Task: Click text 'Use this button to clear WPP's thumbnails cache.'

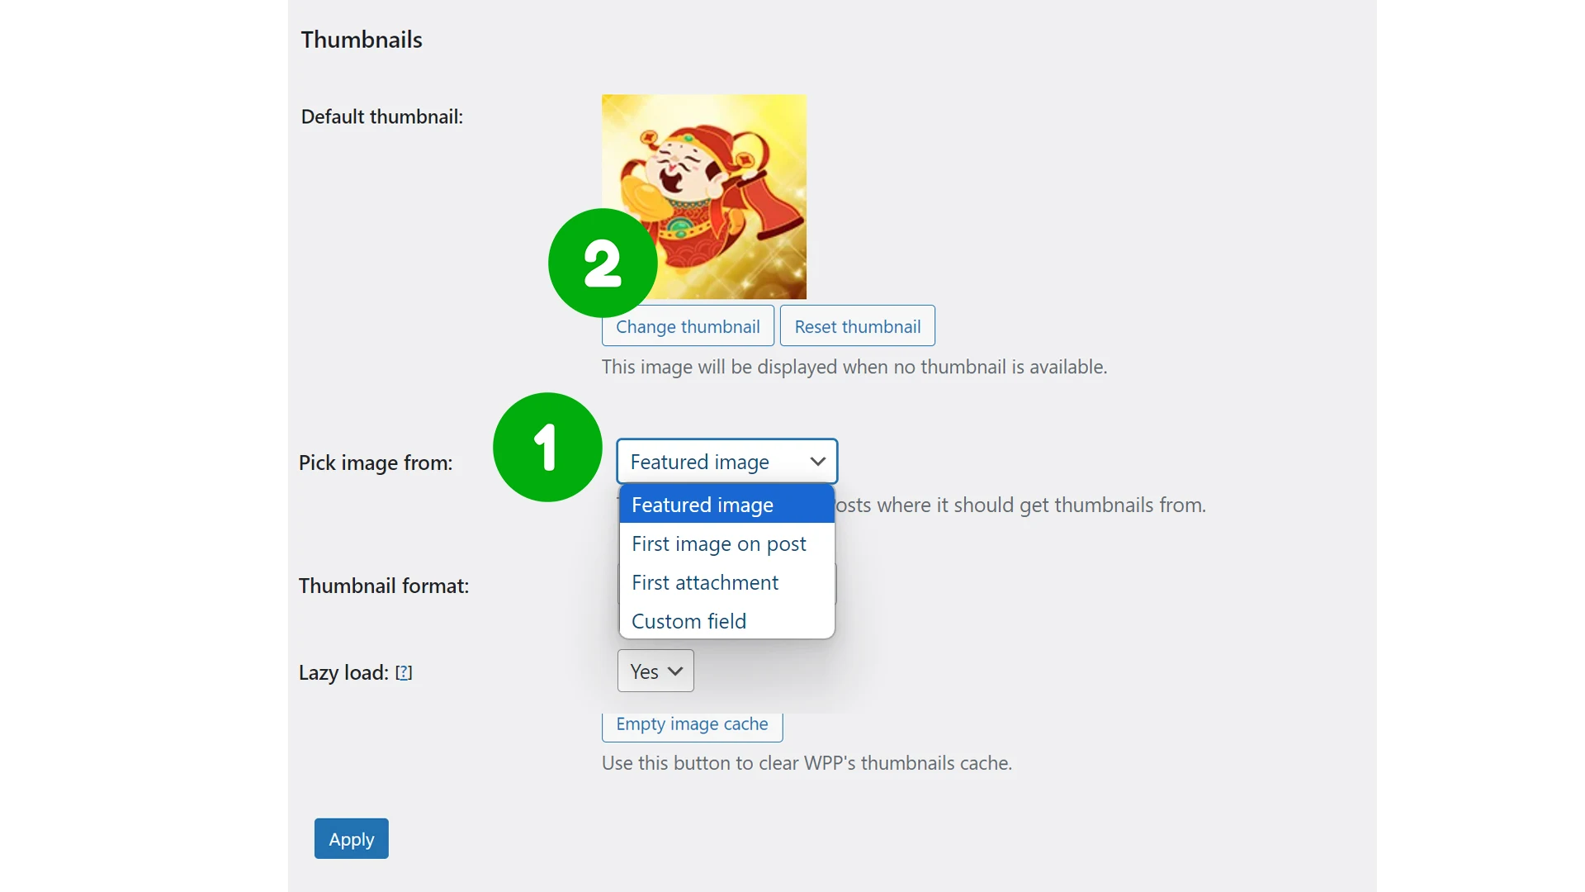Action: coord(807,763)
